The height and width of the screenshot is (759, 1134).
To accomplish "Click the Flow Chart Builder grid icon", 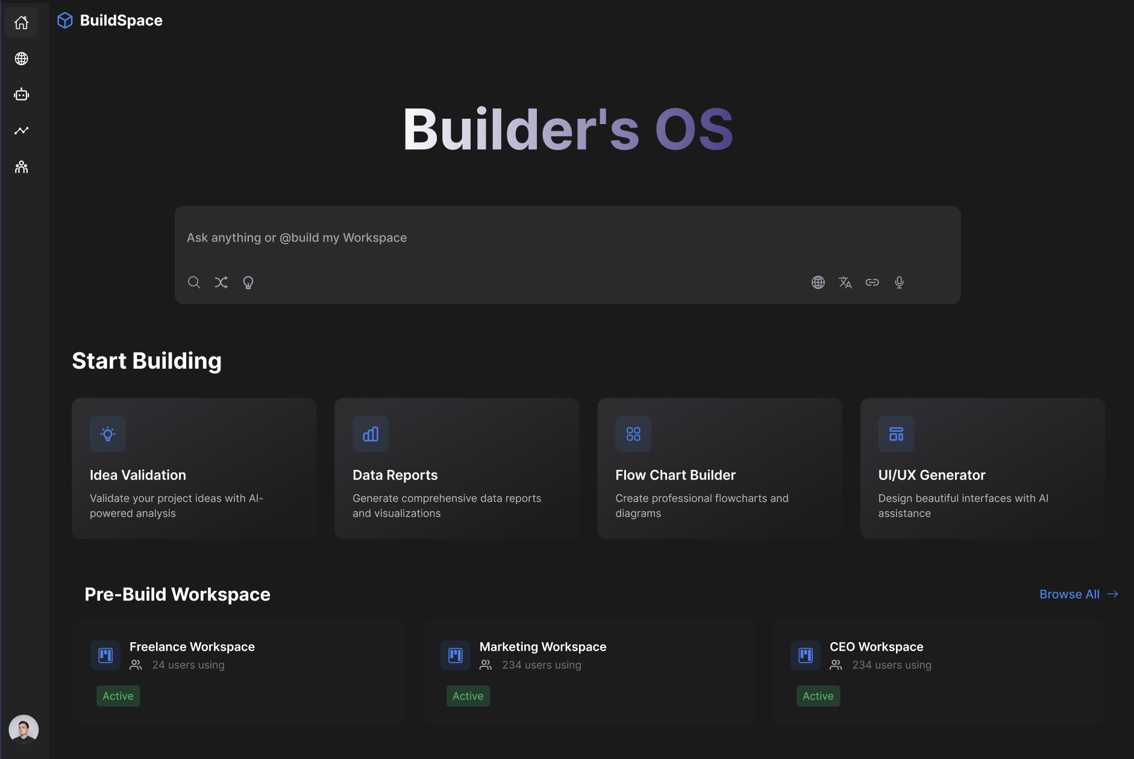I will (x=633, y=434).
